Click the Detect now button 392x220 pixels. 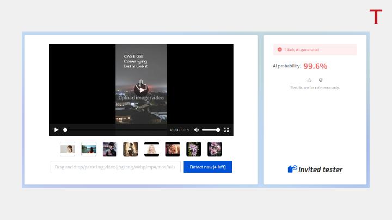pyautogui.click(x=207, y=167)
